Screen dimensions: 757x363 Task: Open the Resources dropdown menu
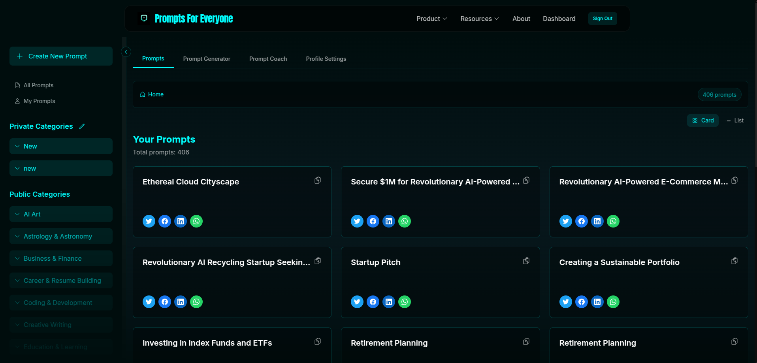coord(480,19)
